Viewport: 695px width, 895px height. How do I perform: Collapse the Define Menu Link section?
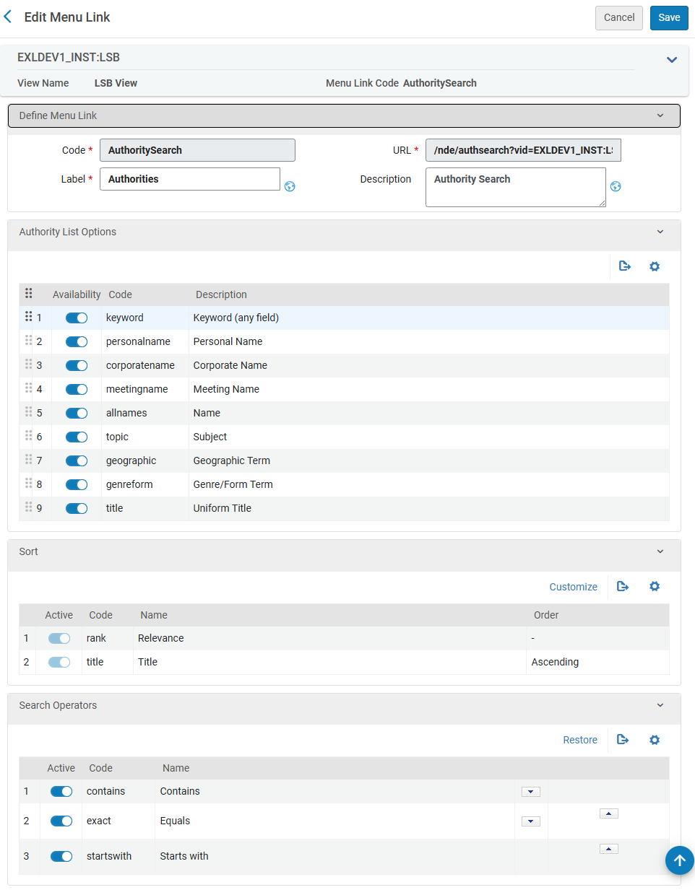(660, 115)
